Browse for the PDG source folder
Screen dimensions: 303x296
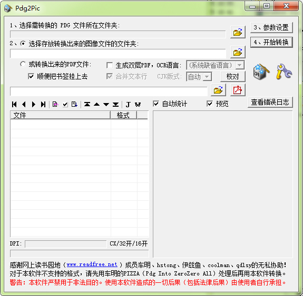tap(238, 32)
